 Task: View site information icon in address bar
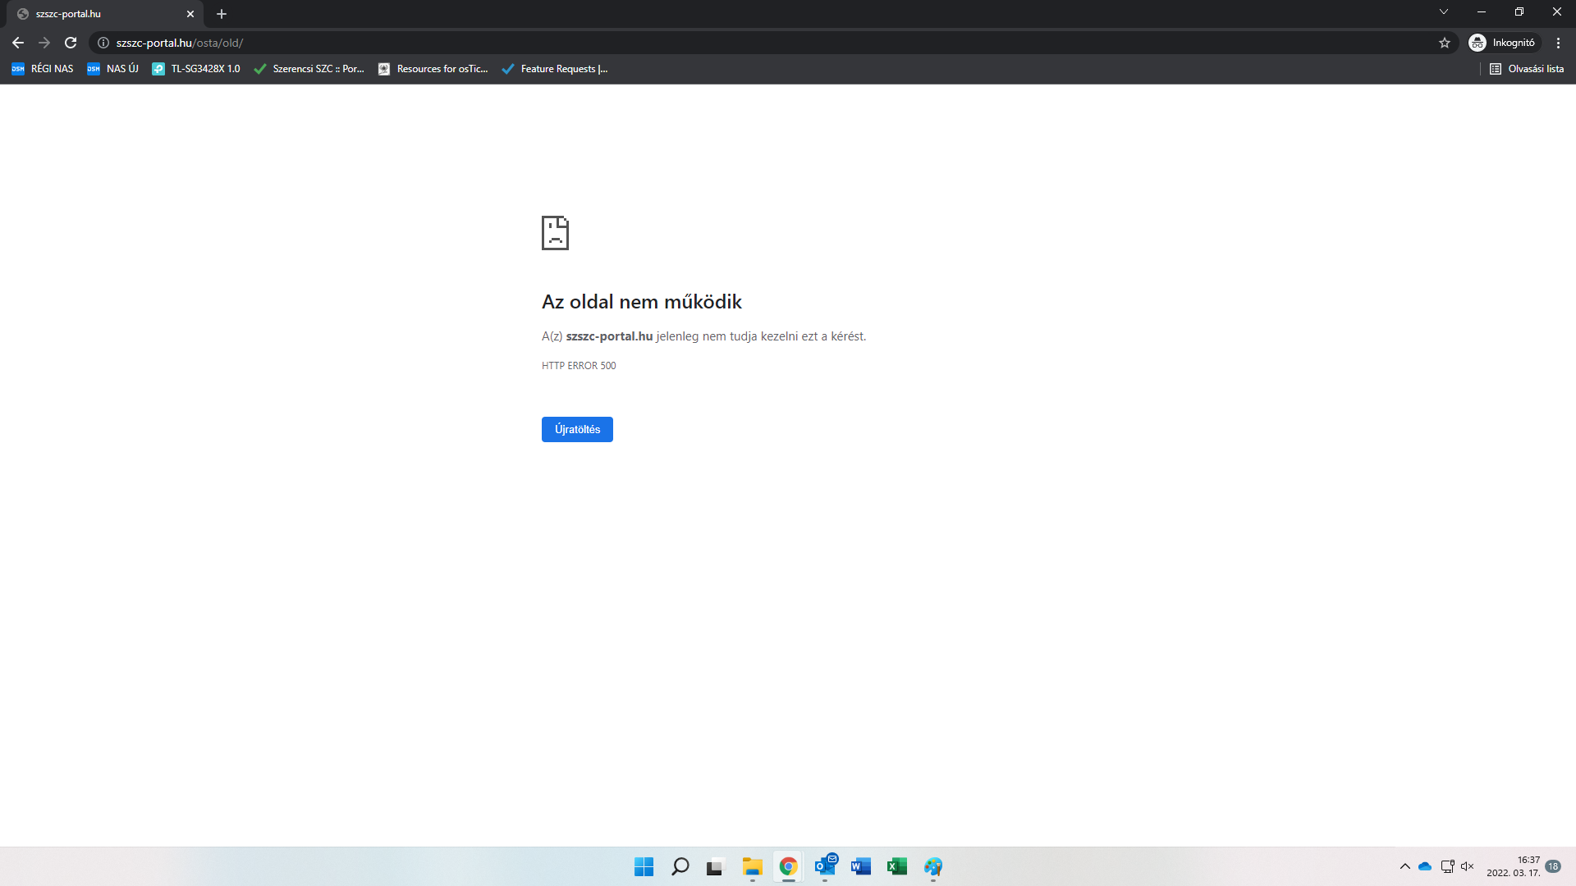tap(103, 43)
